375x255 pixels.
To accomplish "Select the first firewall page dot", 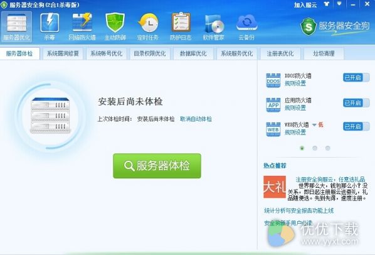I will pos(302,148).
